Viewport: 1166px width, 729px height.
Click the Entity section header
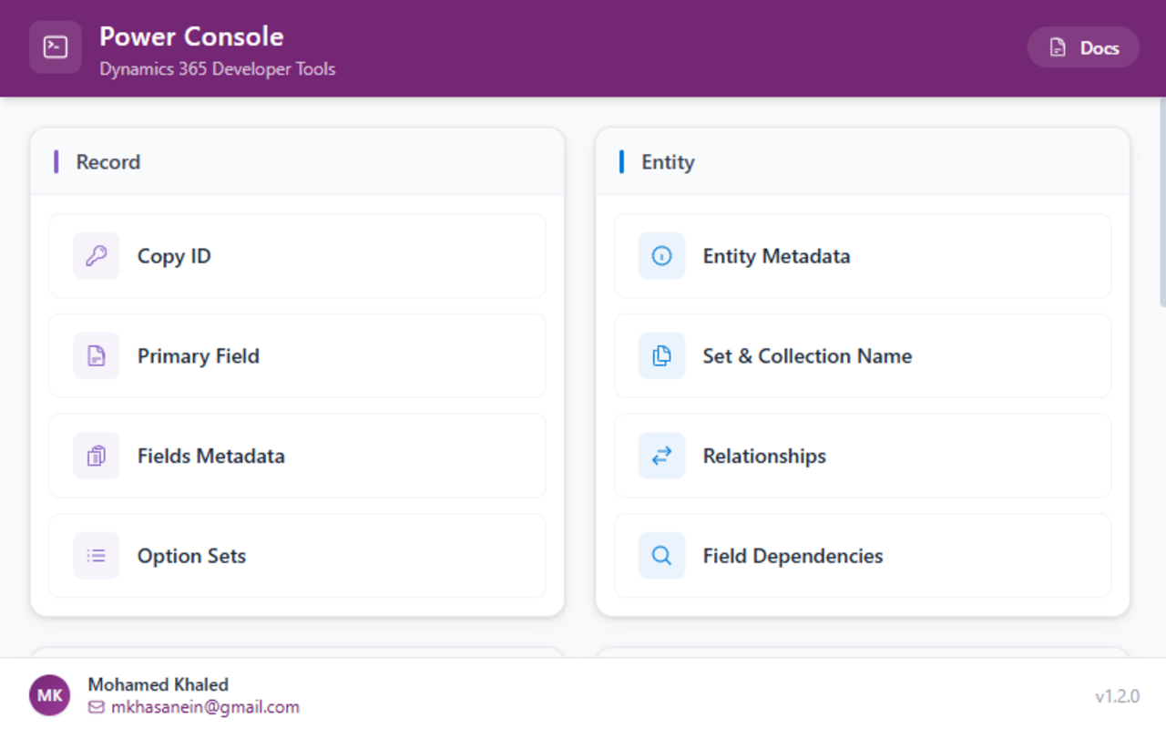[863, 162]
